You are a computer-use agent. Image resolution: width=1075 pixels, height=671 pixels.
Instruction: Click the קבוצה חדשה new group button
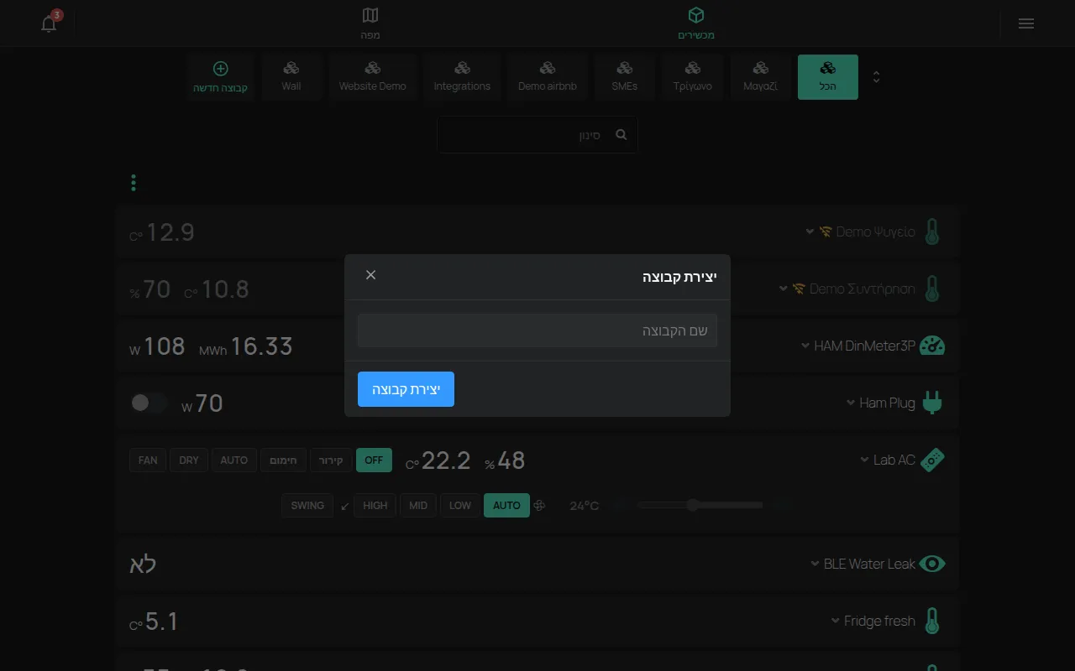click(x=220, y=77)
